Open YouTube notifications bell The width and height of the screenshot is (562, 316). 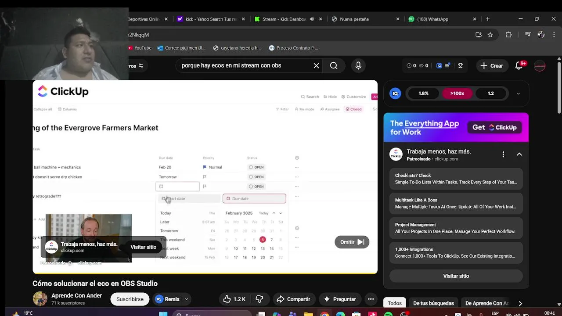pyautogui.click(x=519, y=65)
